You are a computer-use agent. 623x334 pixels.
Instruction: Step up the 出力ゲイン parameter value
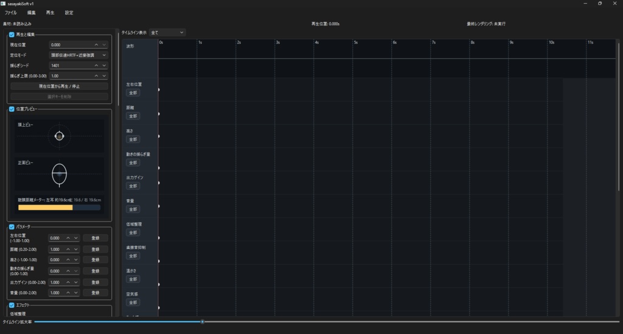click(x=68, y=282)
